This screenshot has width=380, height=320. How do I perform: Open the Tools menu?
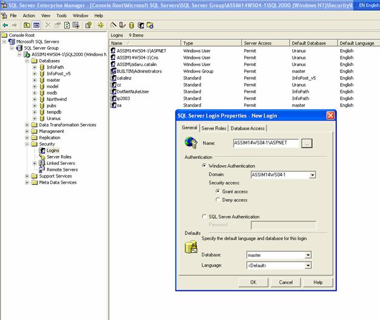coord(61,15)
